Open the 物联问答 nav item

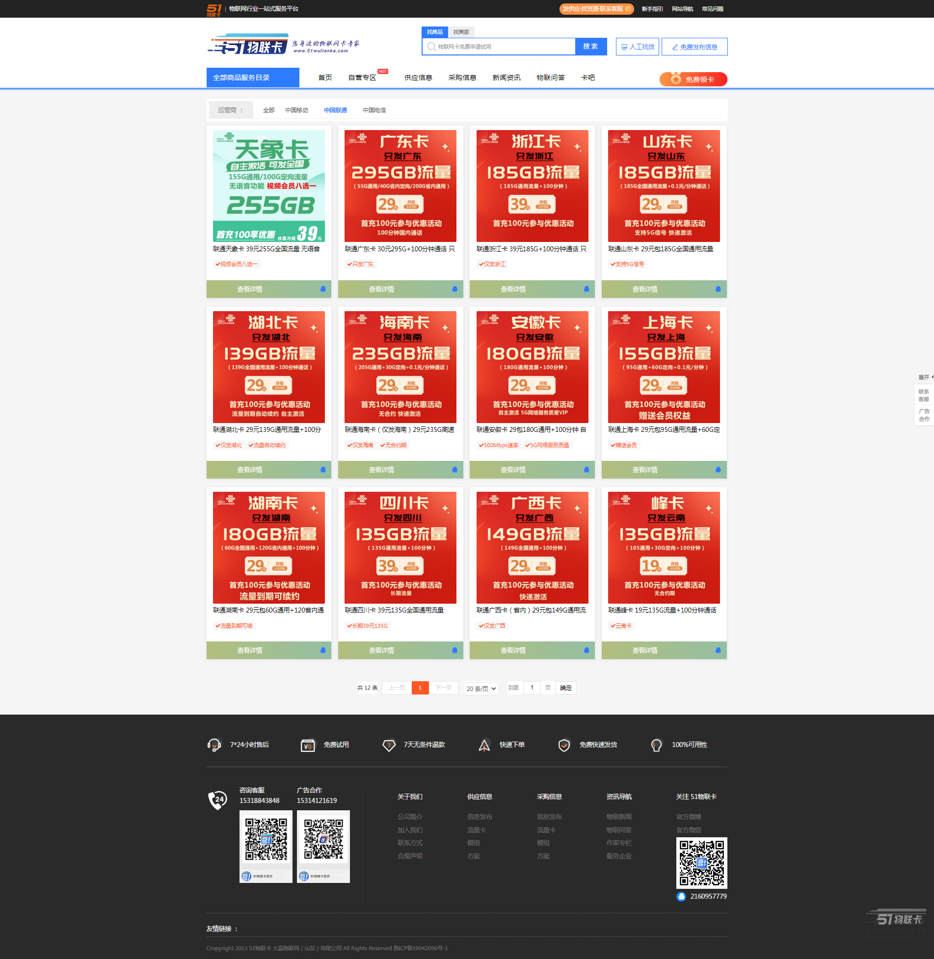[x=551, y=78]
